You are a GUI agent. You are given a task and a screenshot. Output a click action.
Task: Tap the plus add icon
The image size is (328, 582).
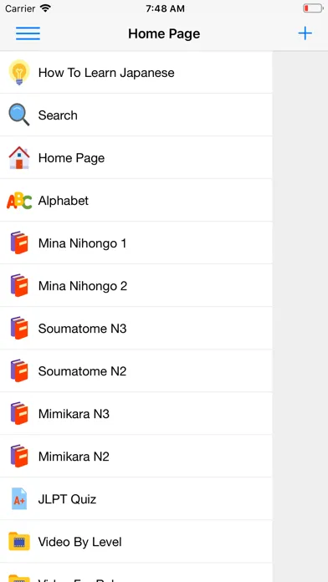pos(305,33)
